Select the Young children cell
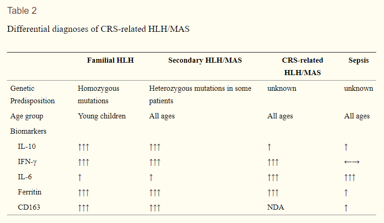This screenshot has width=384, height=223. tap(102, 116)
